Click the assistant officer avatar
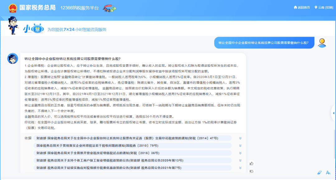This screenshot has width=336, height=180. pos(12,58)
